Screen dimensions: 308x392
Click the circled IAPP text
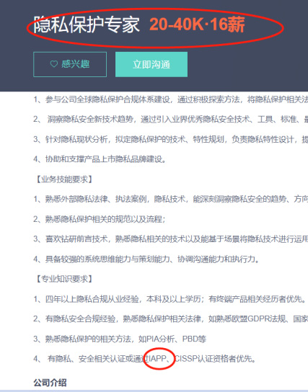pos(158,359)
